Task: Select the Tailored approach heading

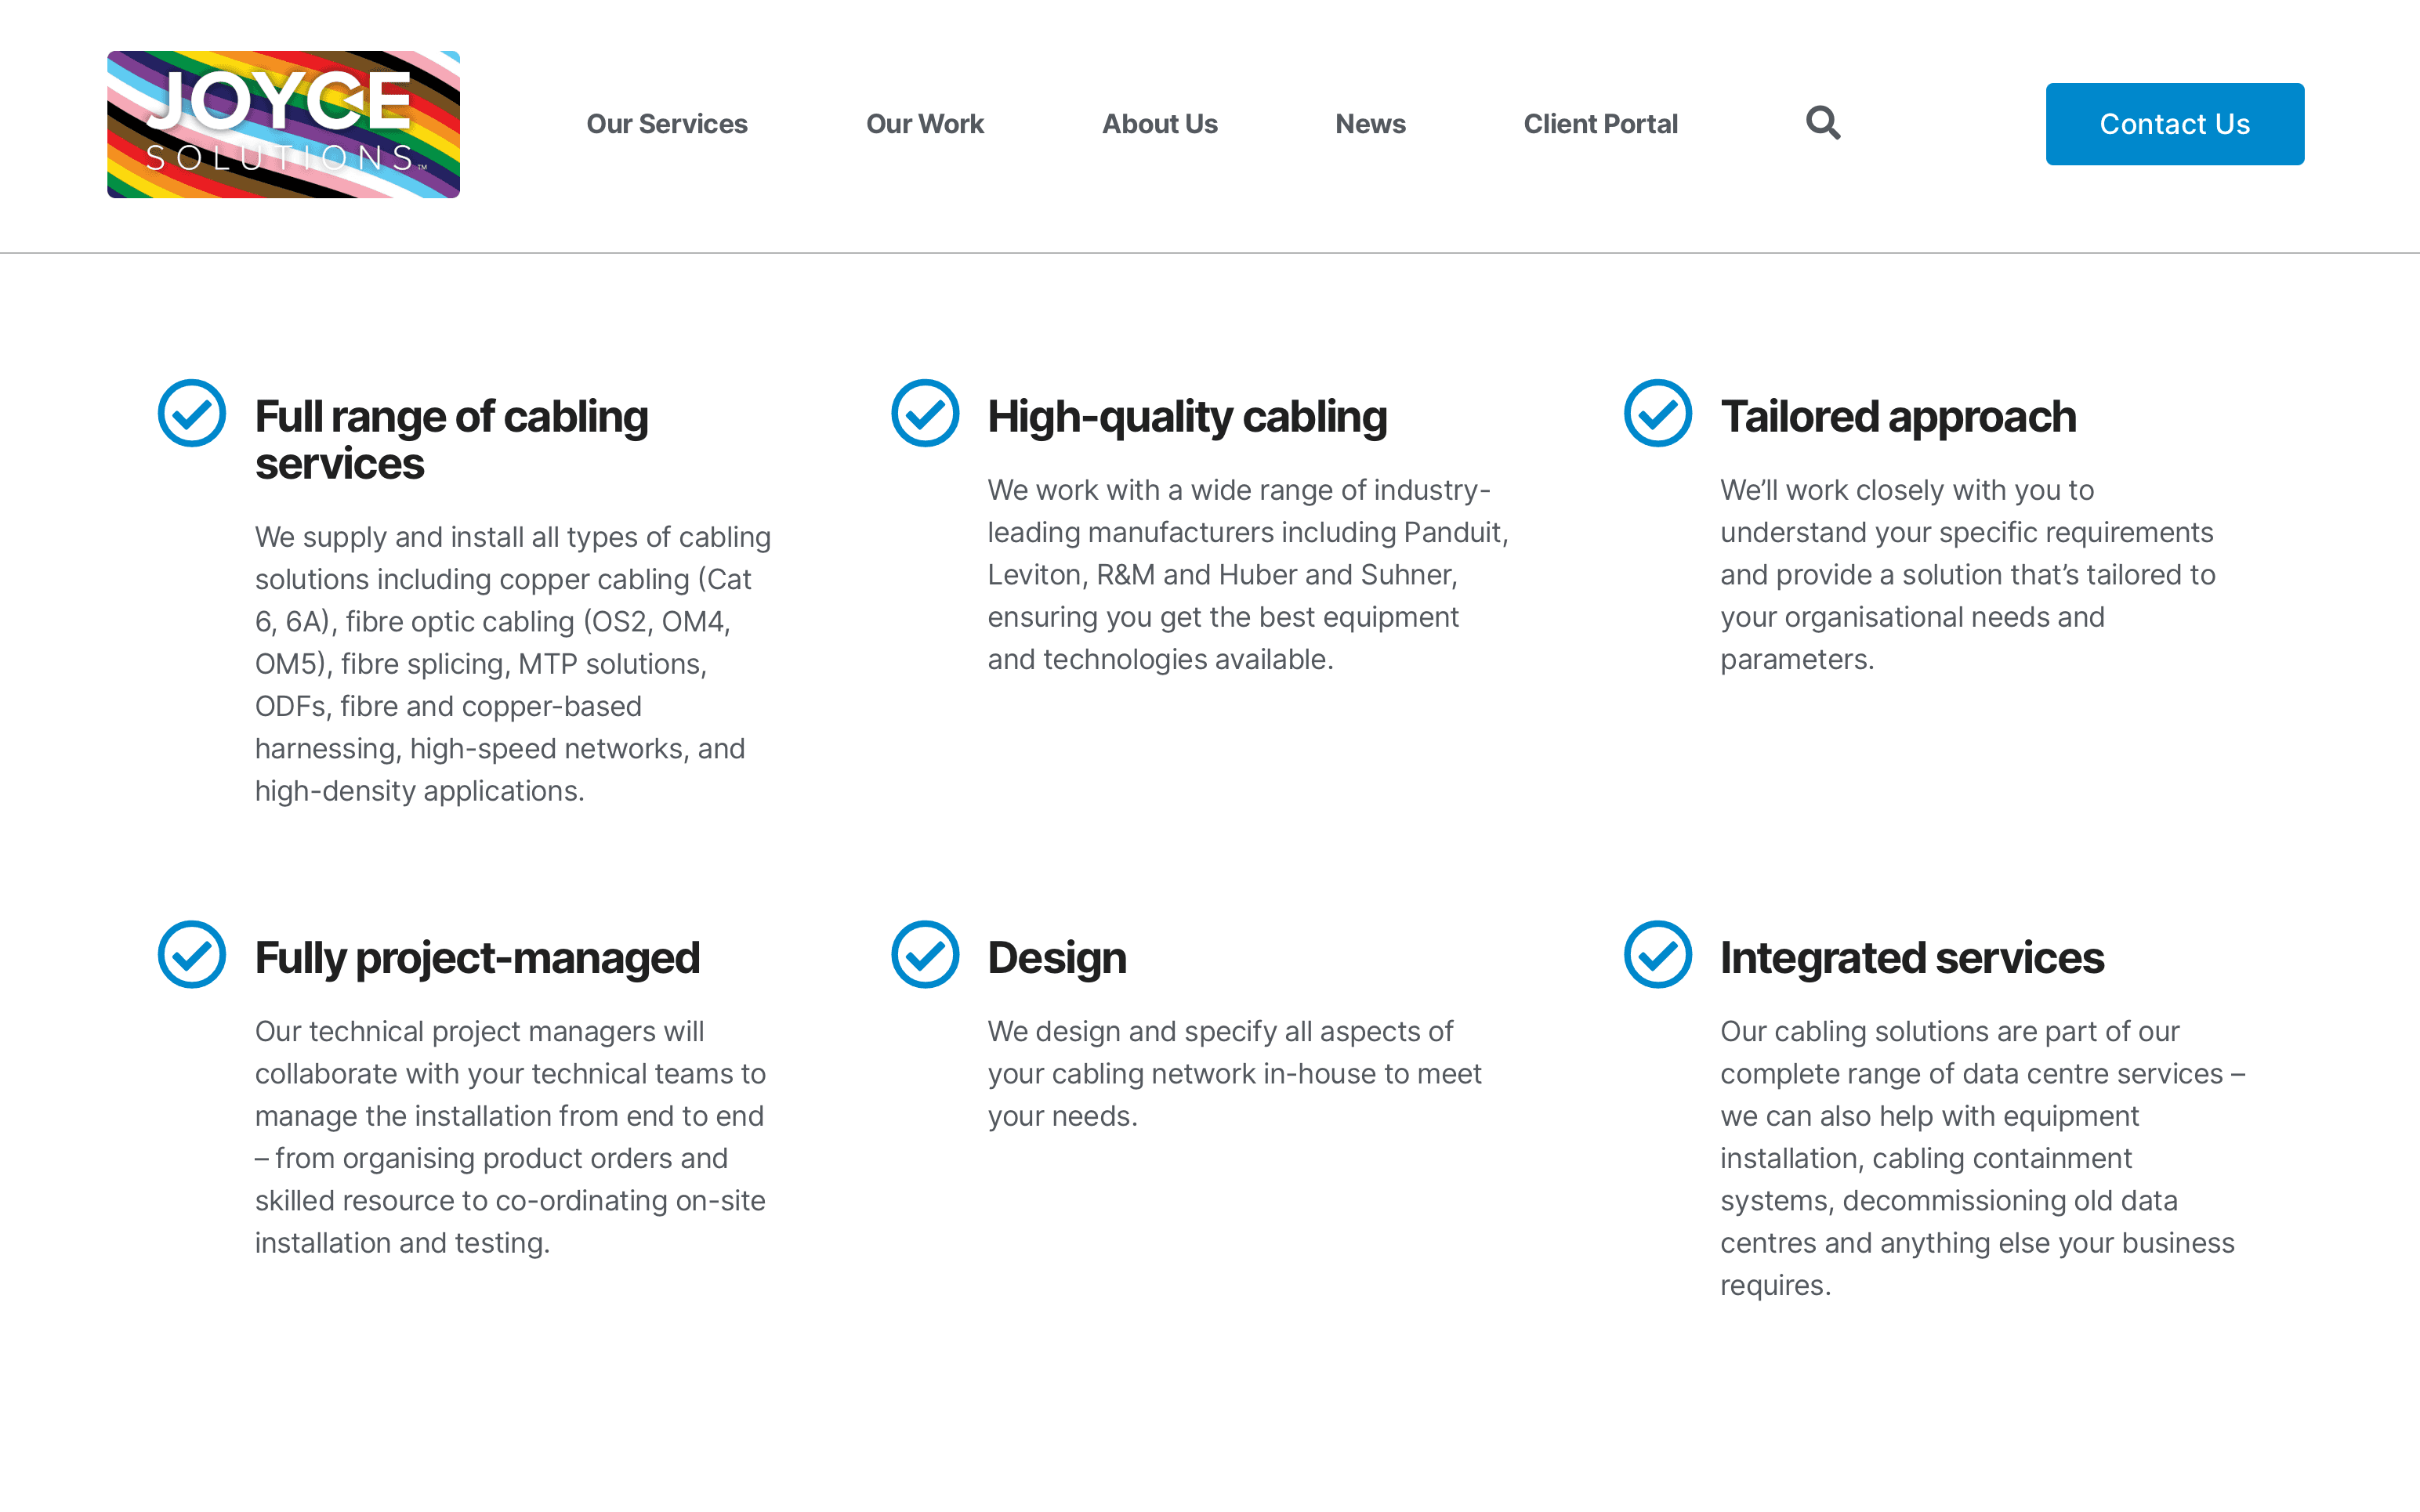Action: tap(1898, 417)
